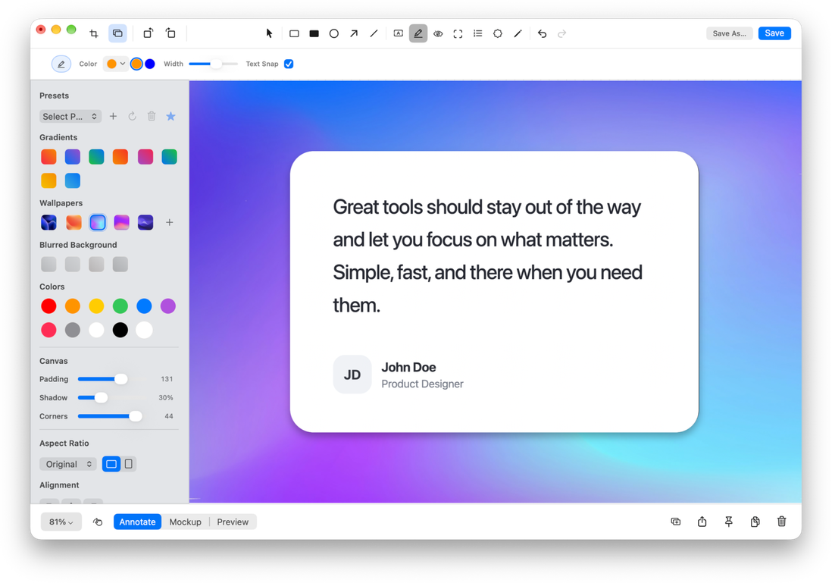The image size is (832, 583).
Task: Select the text box tool
Action: tap(398, 33)
